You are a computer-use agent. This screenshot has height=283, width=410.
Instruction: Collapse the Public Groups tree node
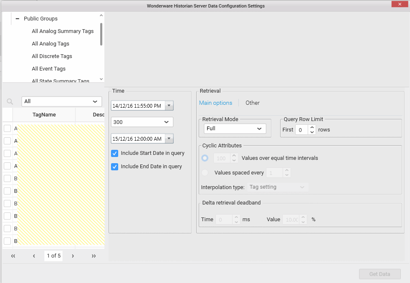18,18
